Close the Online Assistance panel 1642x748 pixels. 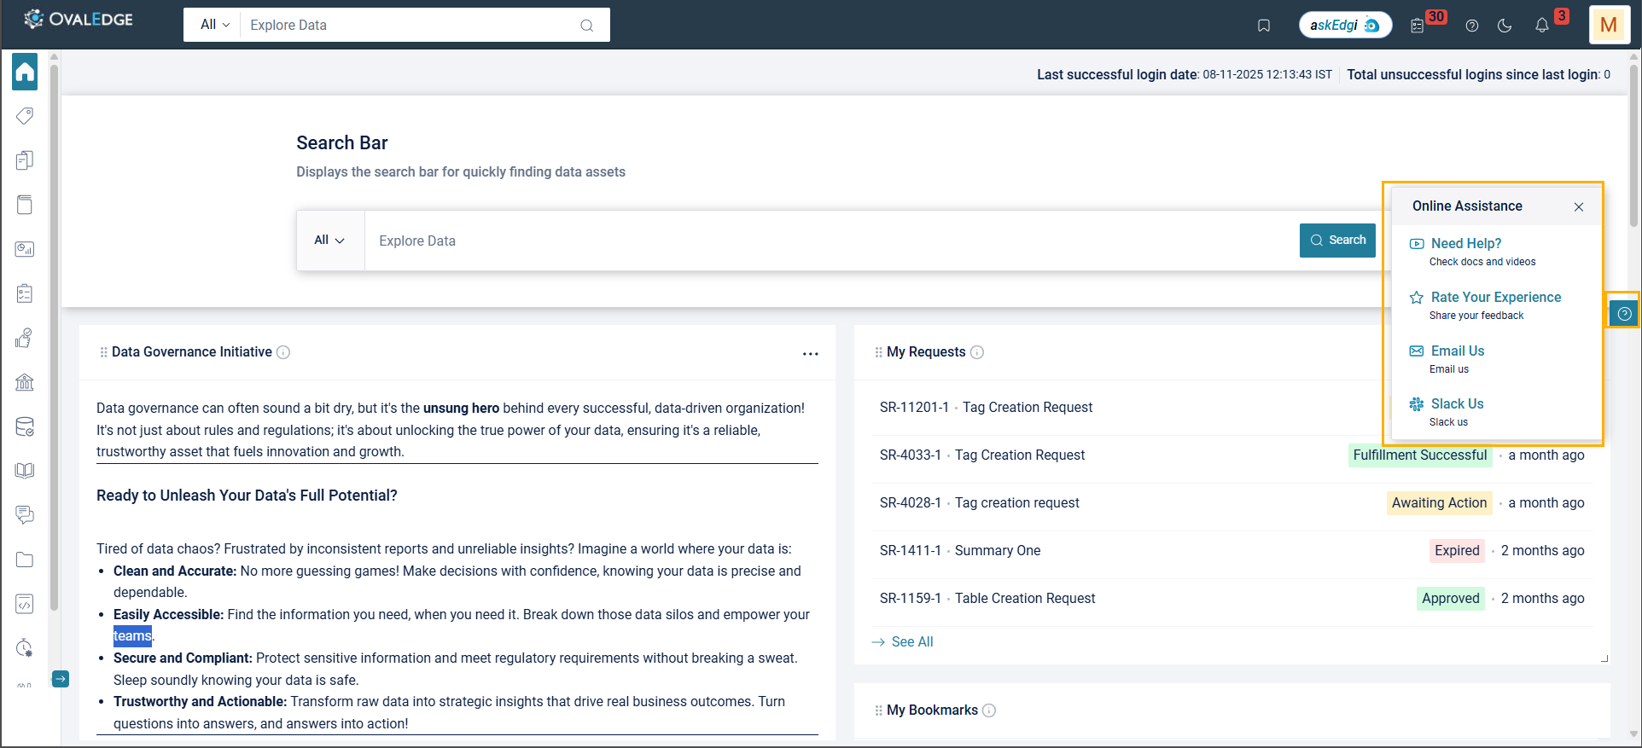click(1579, 206)
